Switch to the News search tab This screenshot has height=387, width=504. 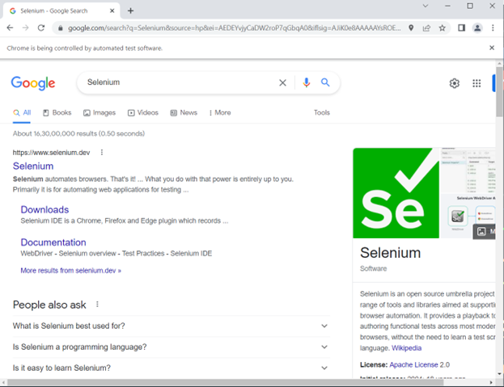coord(184,112)
